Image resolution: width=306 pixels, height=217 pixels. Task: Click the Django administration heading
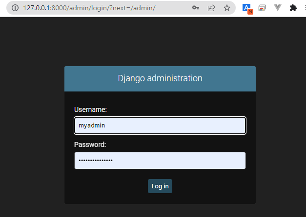pos(160,78)
